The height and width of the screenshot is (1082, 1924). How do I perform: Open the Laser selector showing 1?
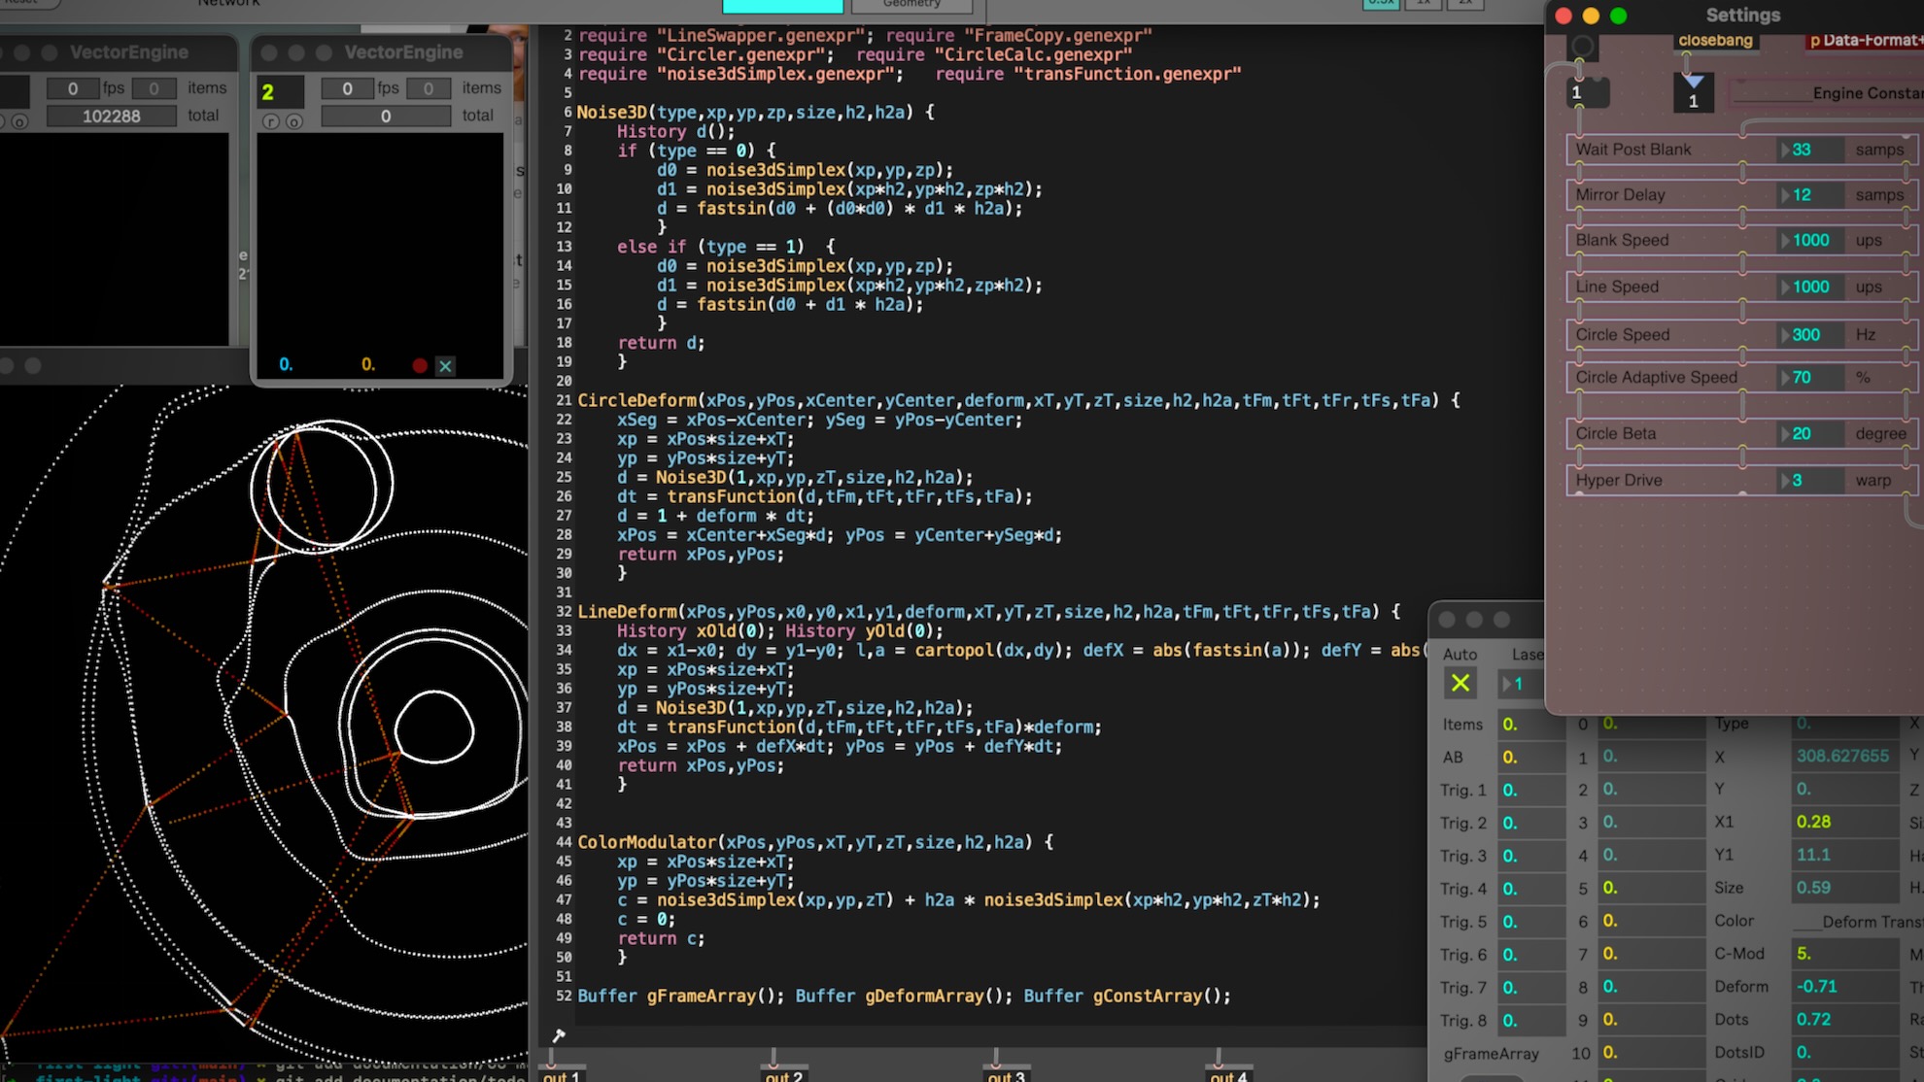click(1521, 684)
